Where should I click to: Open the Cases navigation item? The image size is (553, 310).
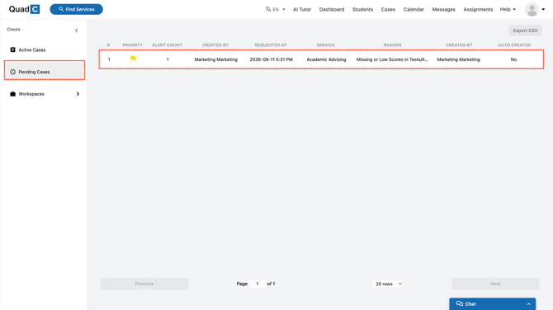tap(388, 10)
